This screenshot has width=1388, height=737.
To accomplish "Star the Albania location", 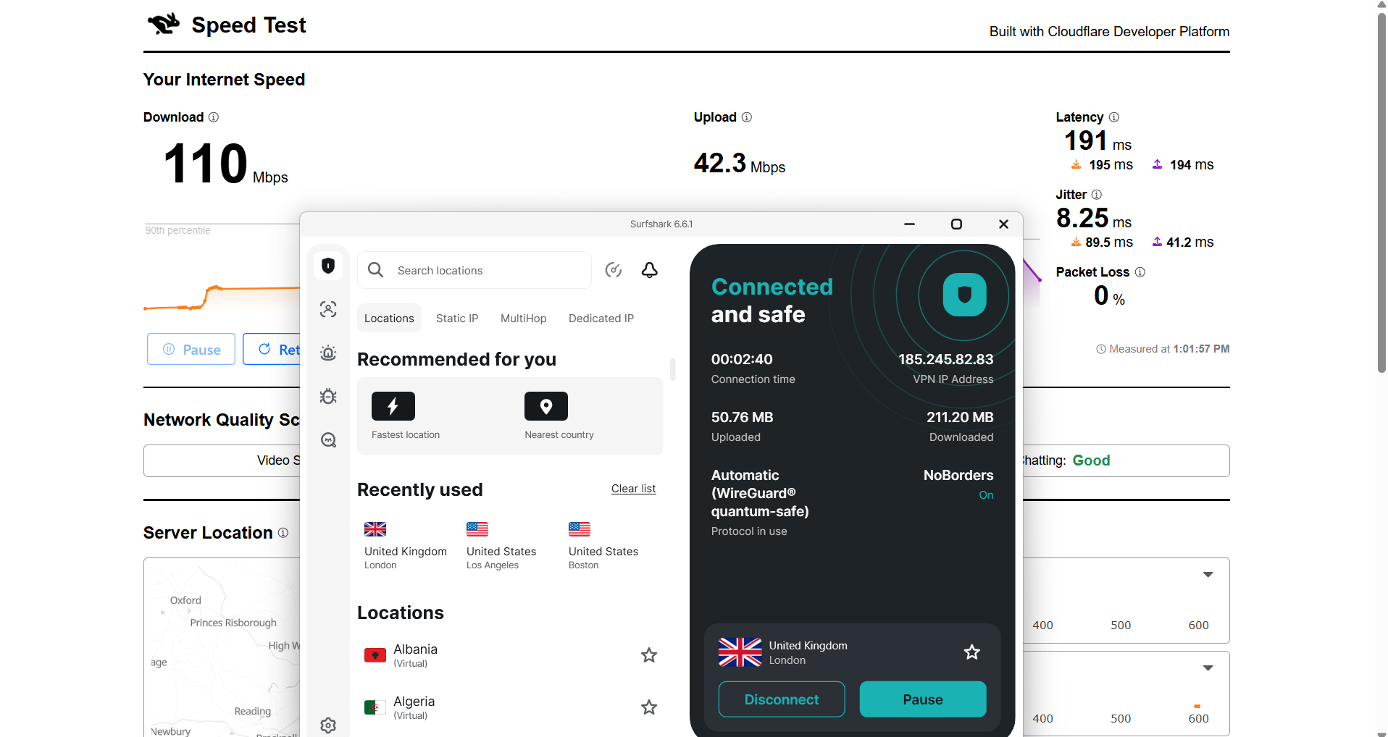I will pos(648,654).
